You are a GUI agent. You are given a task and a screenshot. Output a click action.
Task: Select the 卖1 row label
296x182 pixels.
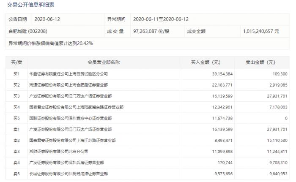[x=16, y=129]
